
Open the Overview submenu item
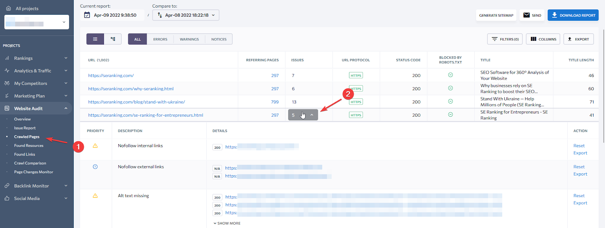pyautogui.click(x=22, y=119)
